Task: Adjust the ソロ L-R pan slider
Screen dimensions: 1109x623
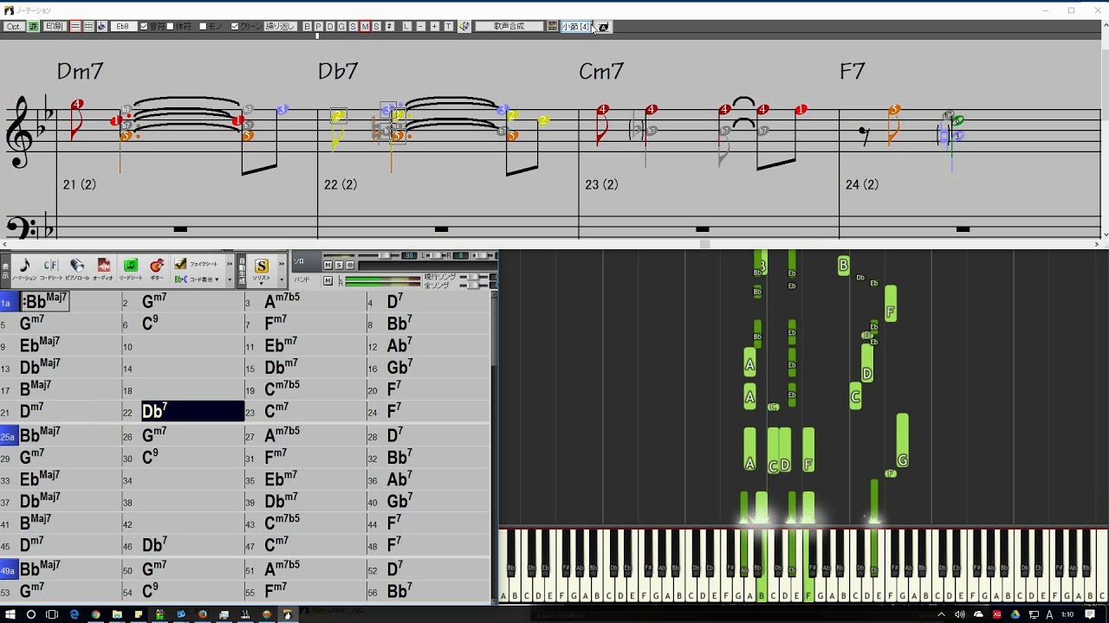Action: coord(436,255)
